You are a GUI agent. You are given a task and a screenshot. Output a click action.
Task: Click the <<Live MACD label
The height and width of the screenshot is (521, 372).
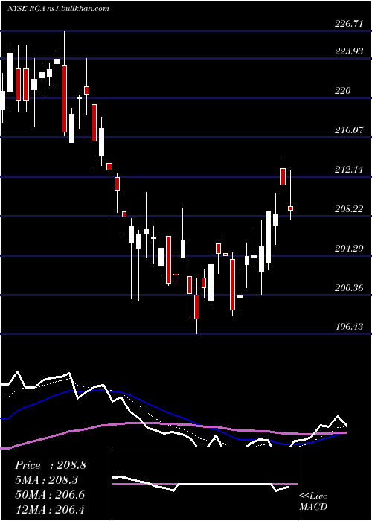pos(313,501)
